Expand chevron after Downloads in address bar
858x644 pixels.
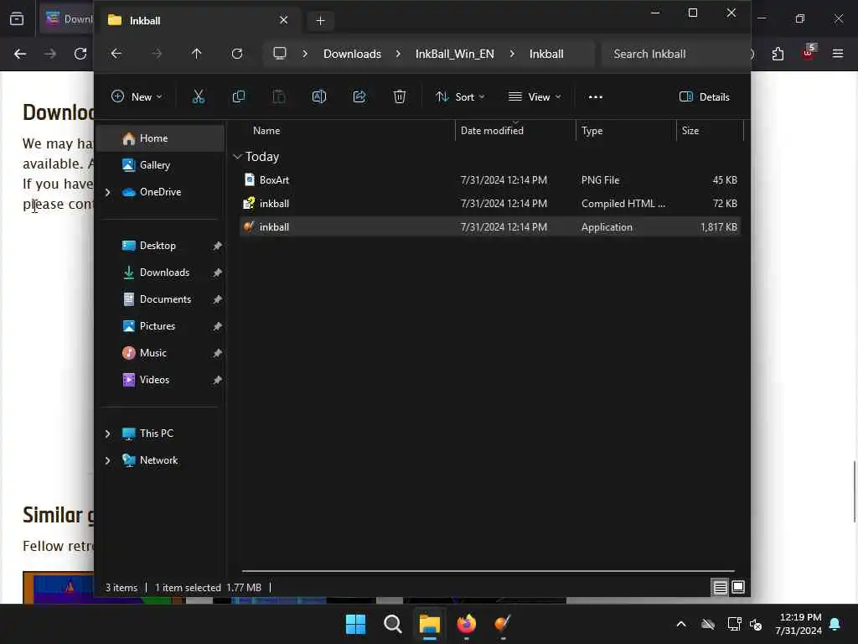click(x=398, y=54)
